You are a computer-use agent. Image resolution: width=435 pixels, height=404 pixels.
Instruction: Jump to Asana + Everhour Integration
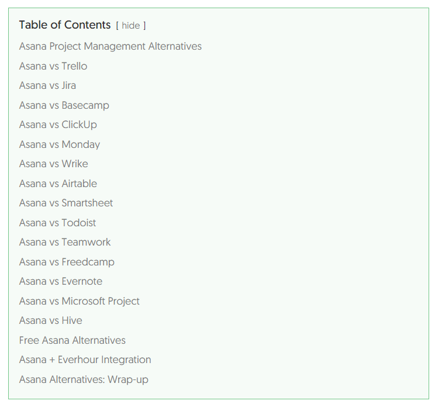85,360
